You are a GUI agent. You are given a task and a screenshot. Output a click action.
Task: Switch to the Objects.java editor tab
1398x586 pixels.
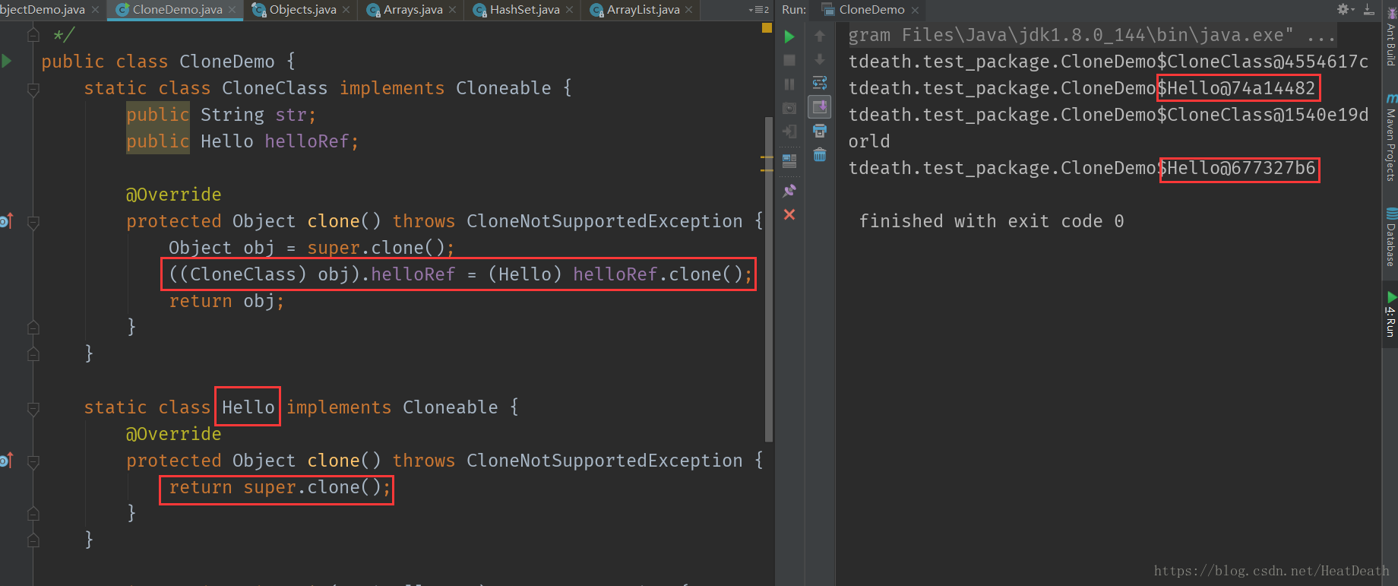[302, 10]
